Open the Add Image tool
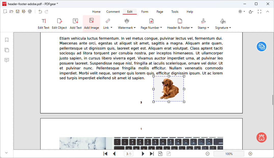 click(91, 24)
